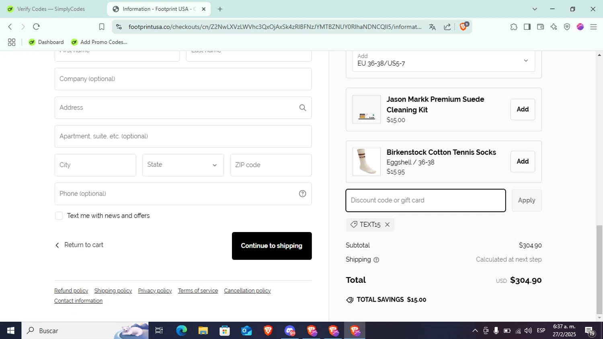Show shipping info question mark icon
The height and width of the screenshot is (339, 603).
click(376, 260)
